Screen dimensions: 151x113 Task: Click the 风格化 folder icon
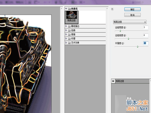pos(69,9)
